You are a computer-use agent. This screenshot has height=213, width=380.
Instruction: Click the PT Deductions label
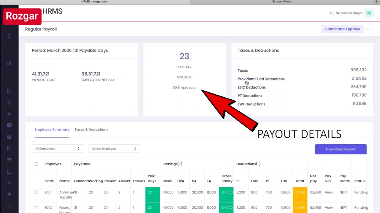(250, 96)
